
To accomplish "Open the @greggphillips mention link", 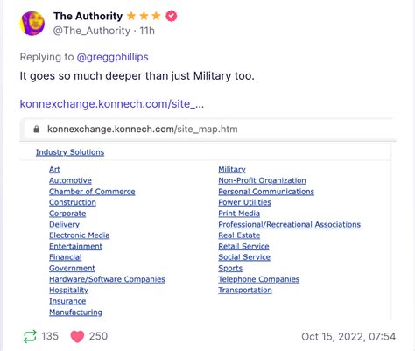I will (x=112, y=57).
